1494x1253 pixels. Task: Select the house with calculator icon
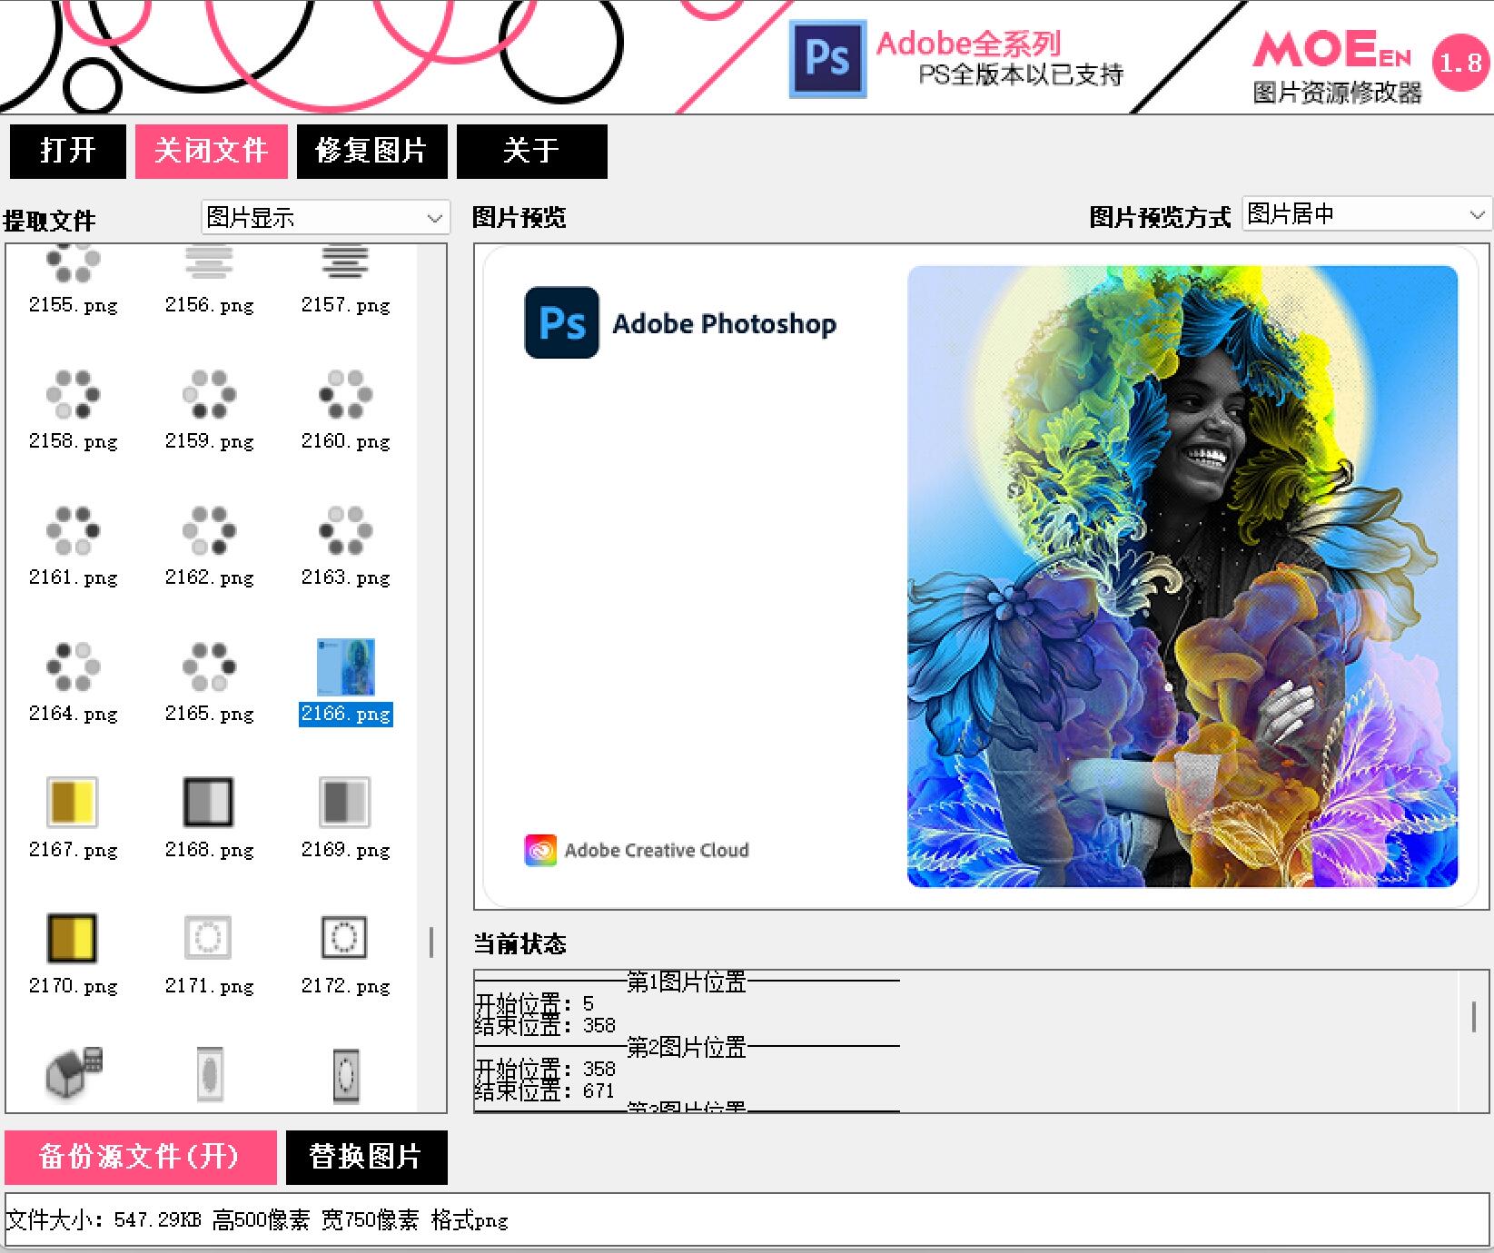click(x=74, y=1074)
